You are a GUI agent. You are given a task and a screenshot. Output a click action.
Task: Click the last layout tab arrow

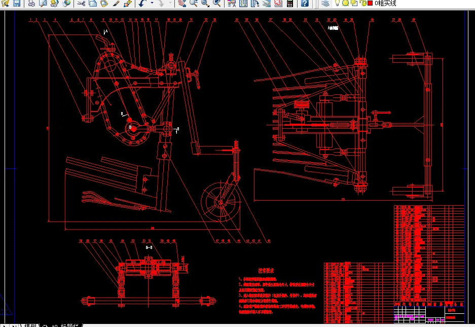tap(14, 325)
